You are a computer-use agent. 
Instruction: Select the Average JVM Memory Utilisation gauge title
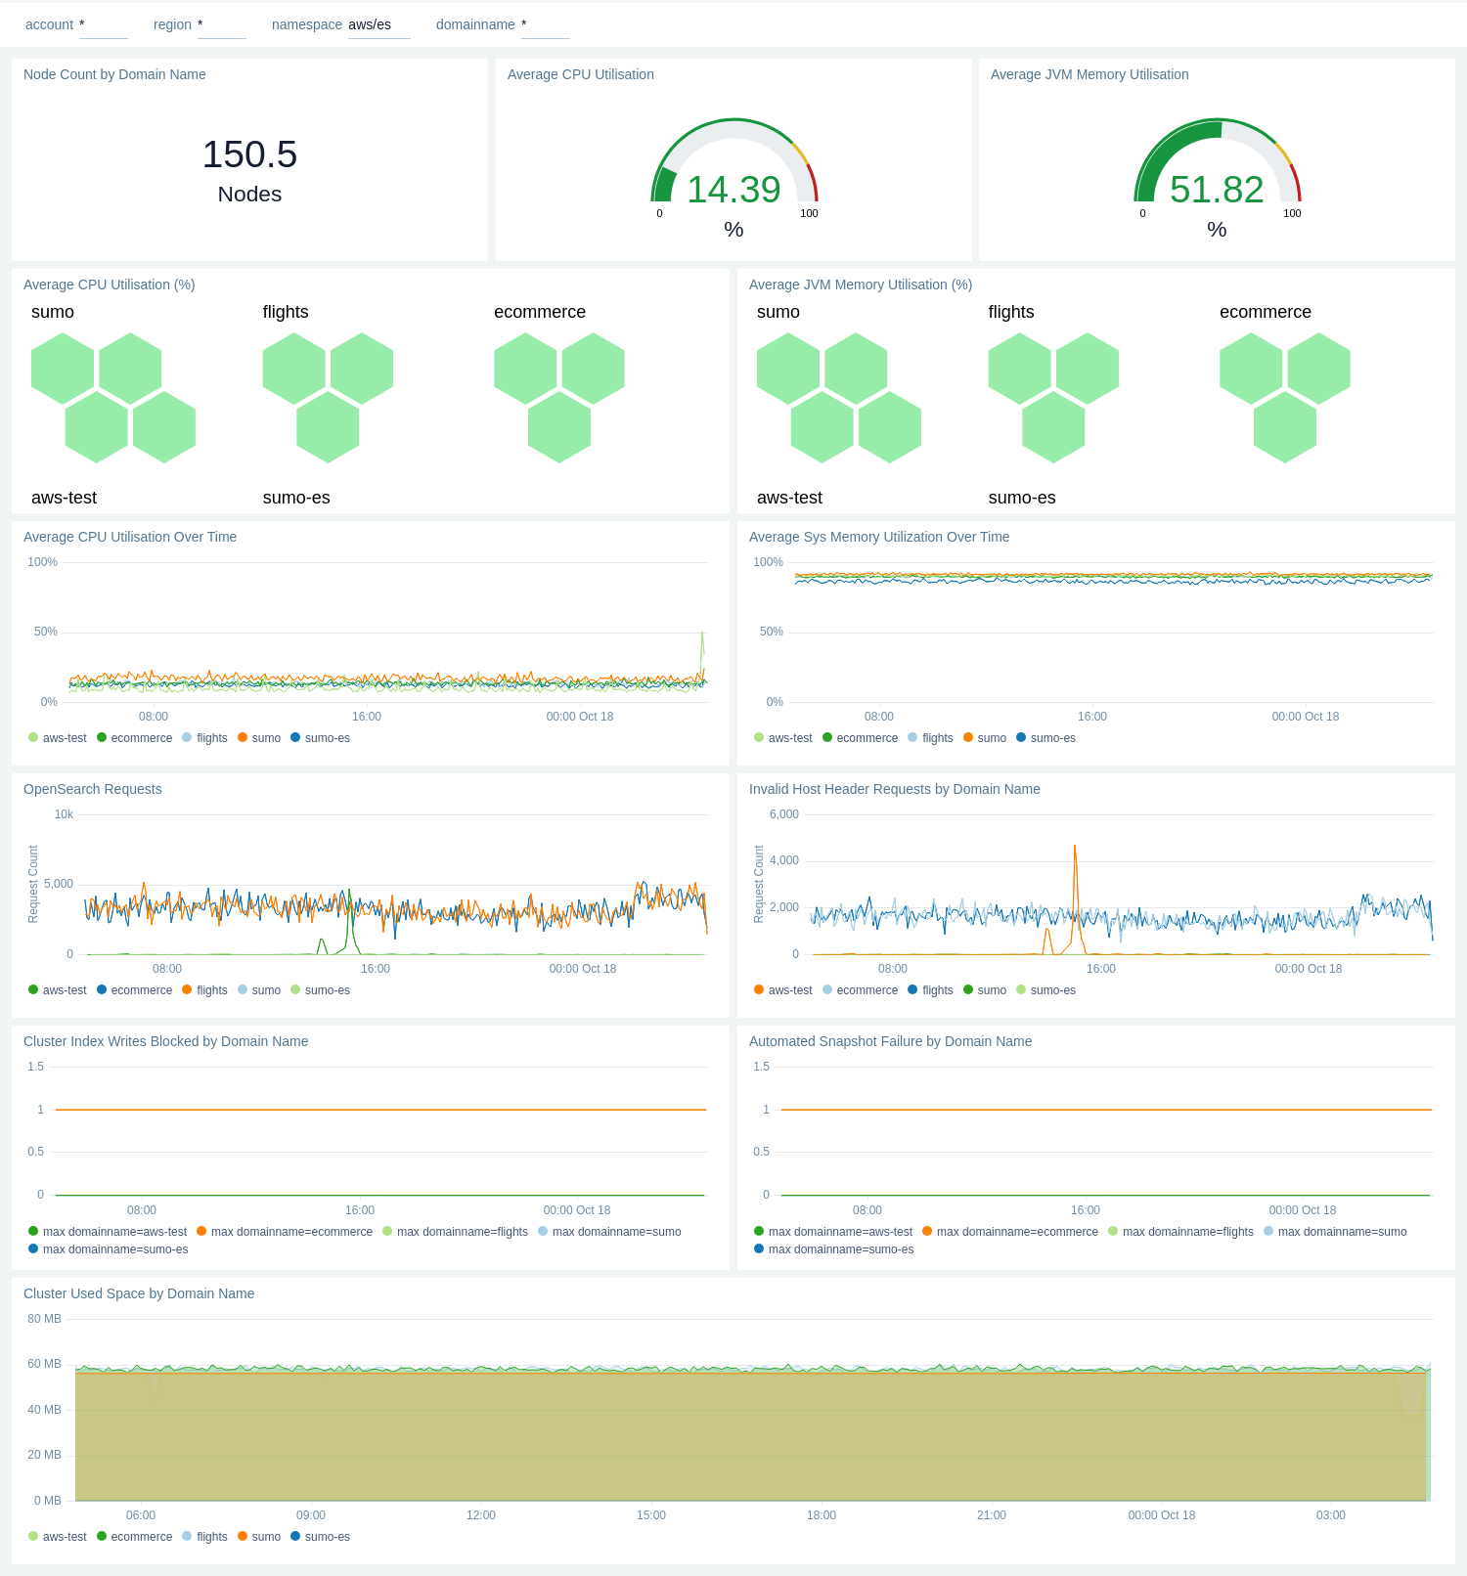[1089, 74]
